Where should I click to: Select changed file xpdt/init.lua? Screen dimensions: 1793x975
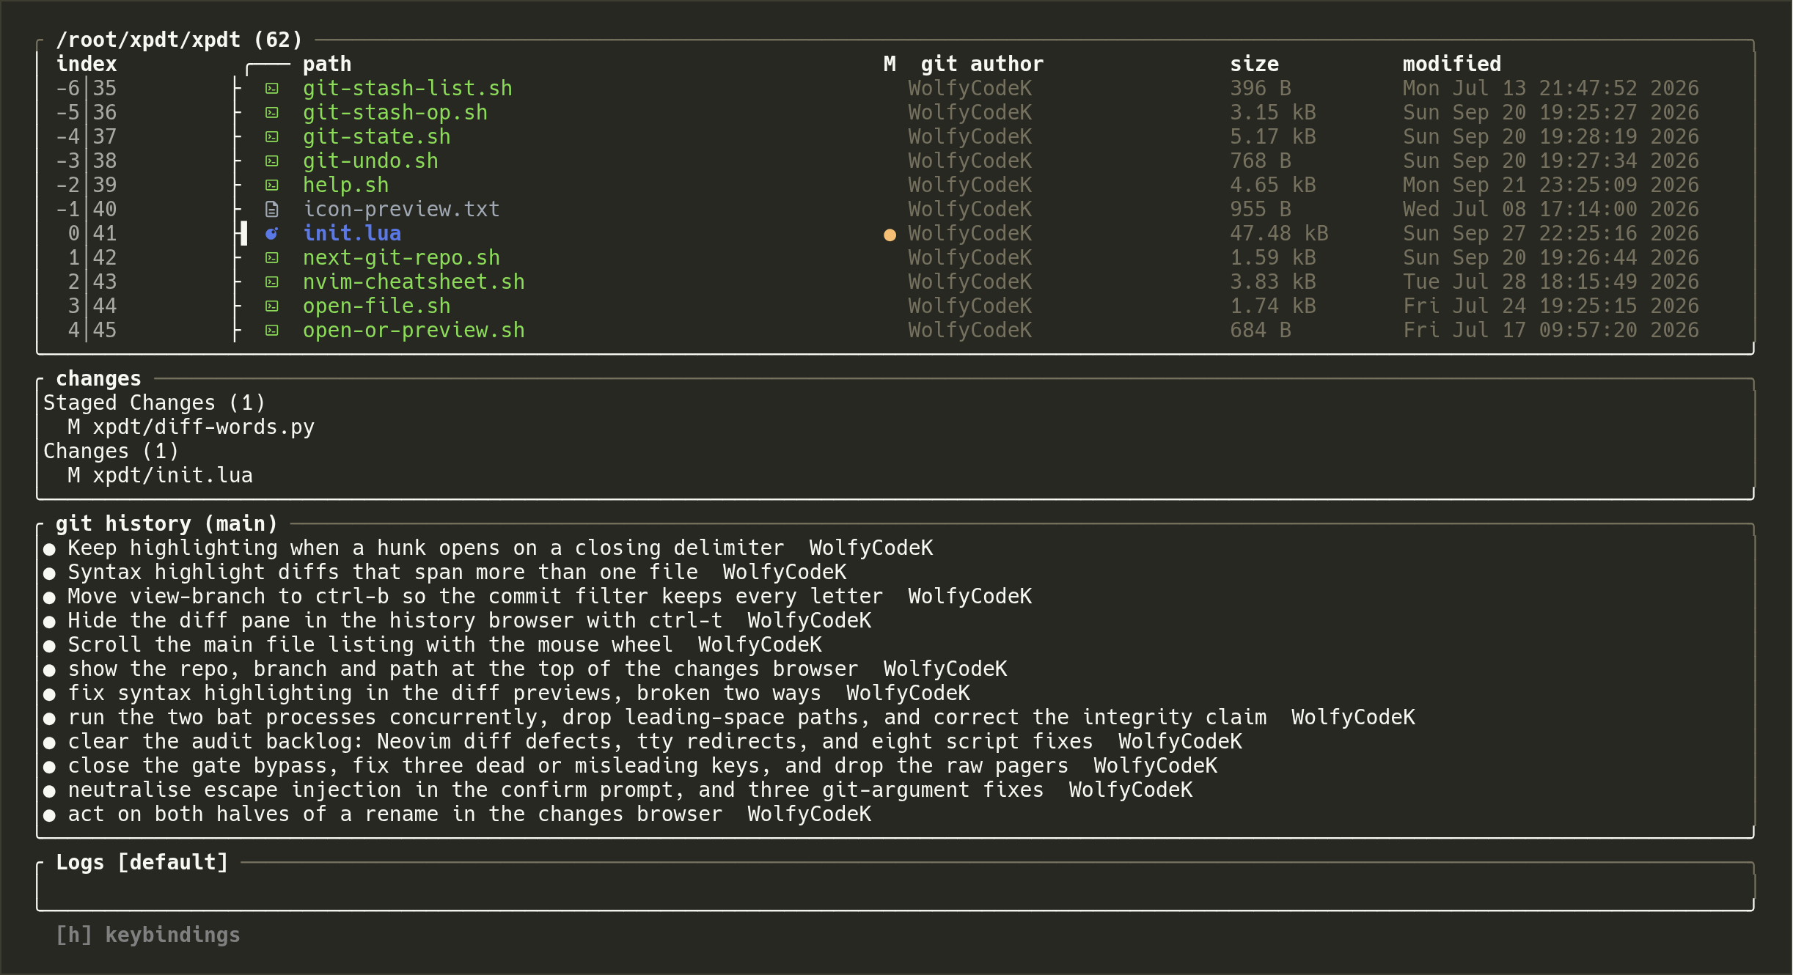pyautogui.click(x=161, y=476)
